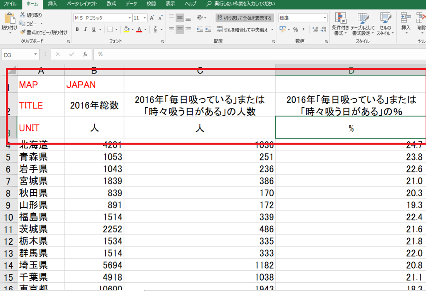
Task: Click the increase decimal places icon
Action: tap(314, 29)
